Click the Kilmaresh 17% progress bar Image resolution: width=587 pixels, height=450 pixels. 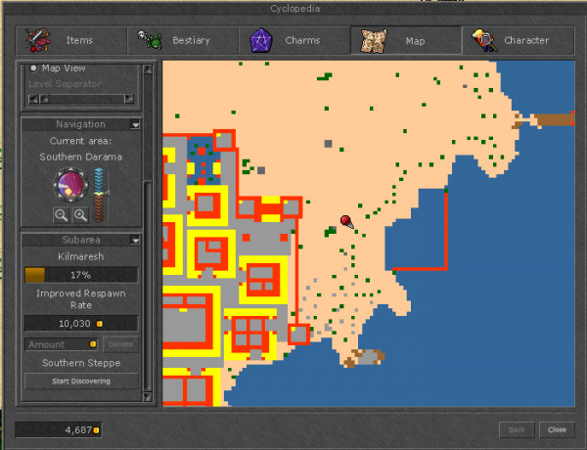pyautogui.click(x=81, y=275)
